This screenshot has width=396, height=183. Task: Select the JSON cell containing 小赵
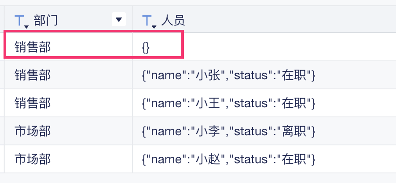coord(228,159)
